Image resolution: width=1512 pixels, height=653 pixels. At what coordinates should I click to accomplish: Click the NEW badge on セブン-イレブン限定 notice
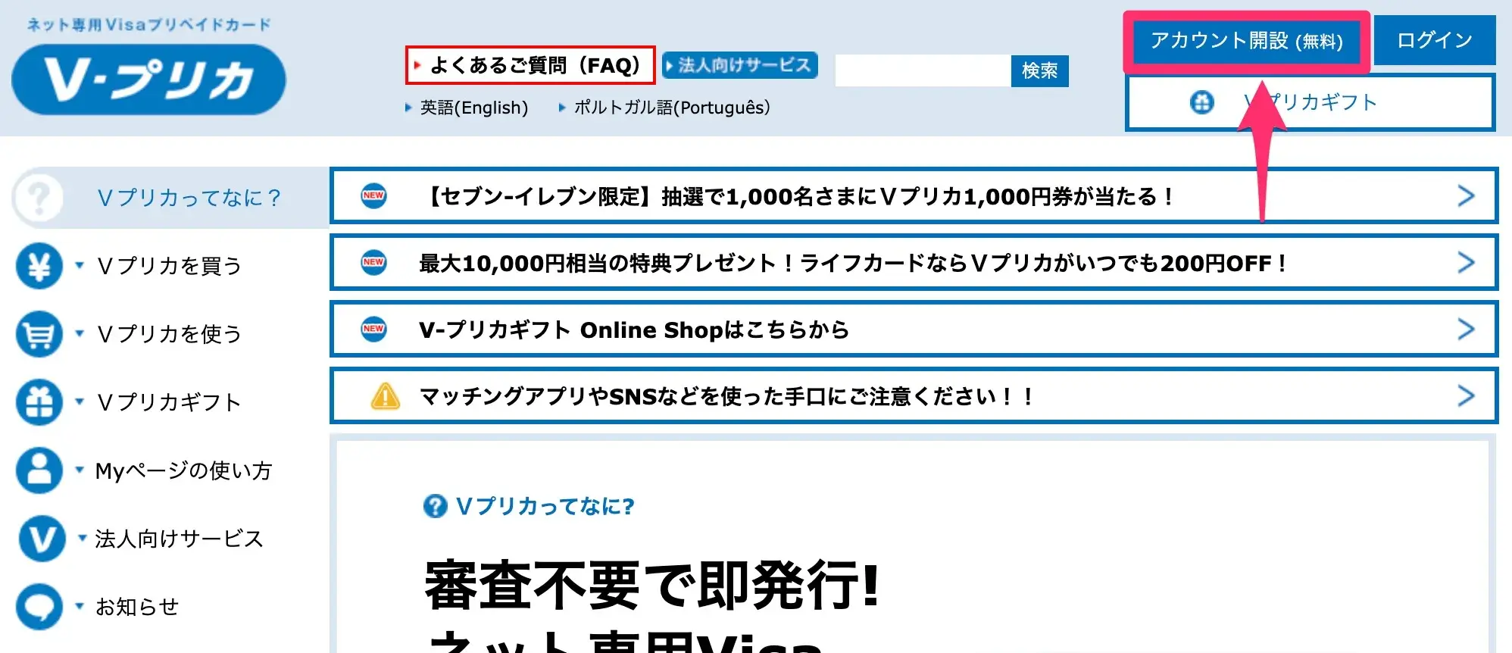[x=373, y=195]
